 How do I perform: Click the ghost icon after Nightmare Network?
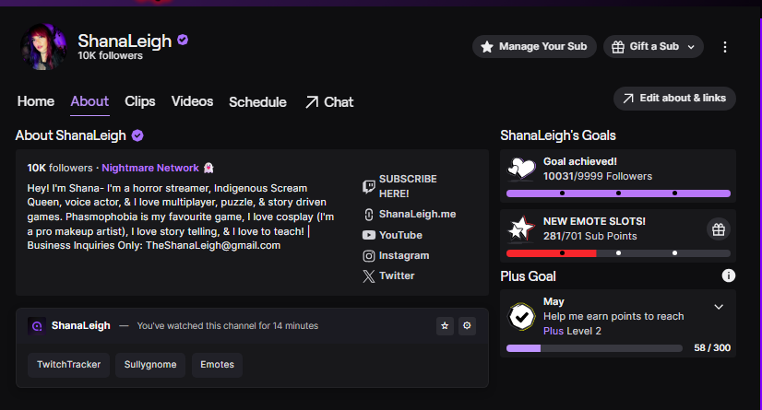[208, 168]
